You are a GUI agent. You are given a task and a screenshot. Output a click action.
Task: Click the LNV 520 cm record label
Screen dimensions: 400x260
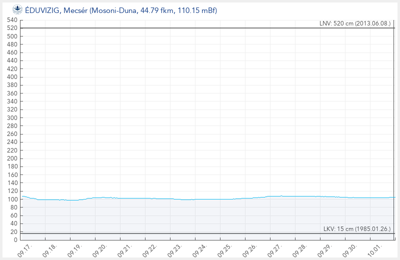[x=356, y=23]
